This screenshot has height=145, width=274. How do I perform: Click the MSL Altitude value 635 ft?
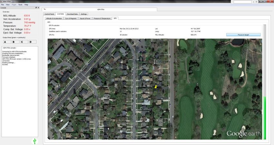[x=27, y=16]
